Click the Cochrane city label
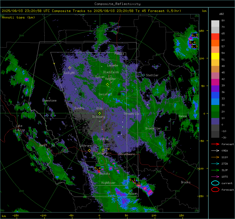Screen dimensions: 235x219 coord(85,146)
